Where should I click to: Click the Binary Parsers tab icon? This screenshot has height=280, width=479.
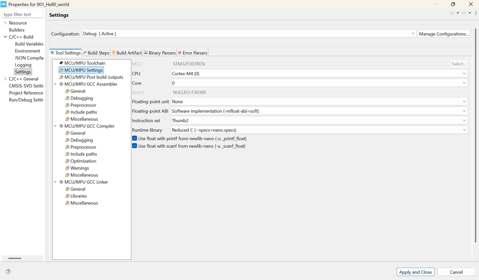(x=146, y=52)
